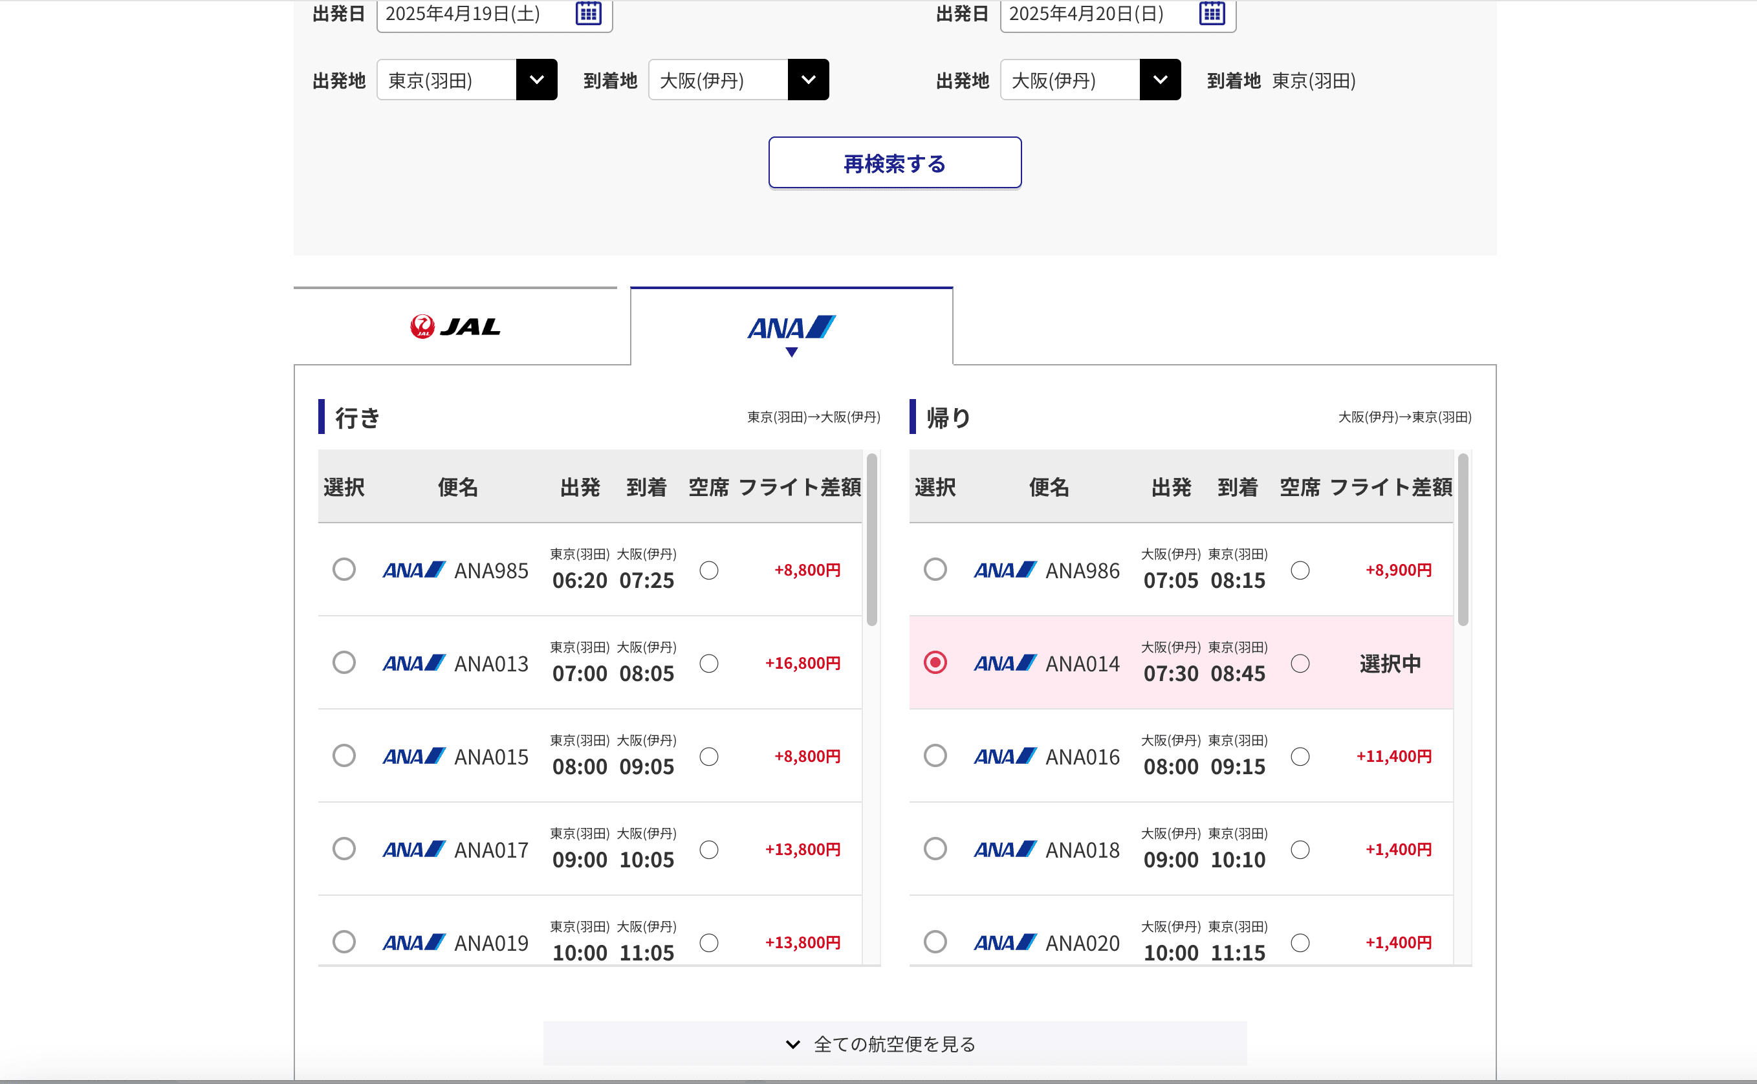The image size is (1757, 1084).
Task: Switch to the ANA tab
Action: [791, 329]
